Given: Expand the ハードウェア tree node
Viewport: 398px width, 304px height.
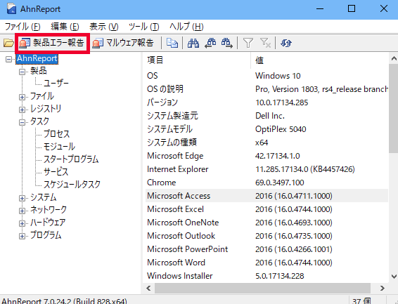Looking at the screenshot, I should [22, 223].
